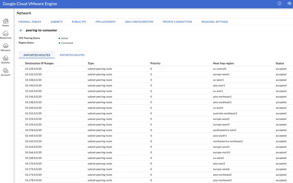Open the Network sidebar icon
This screenshot has height=183, width=293.
click(x=5, y=47)
